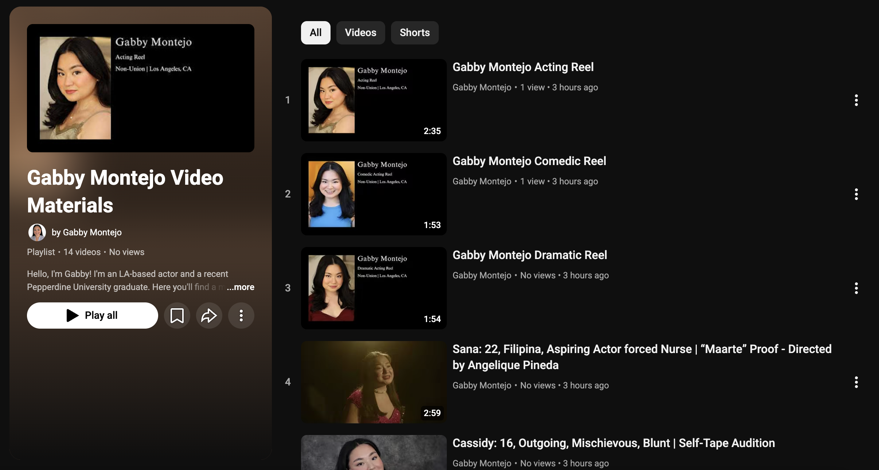Switch to the Shorts filter
Image resolution: width=879 pixels, height=470 pixels.
tap(414, 33)
